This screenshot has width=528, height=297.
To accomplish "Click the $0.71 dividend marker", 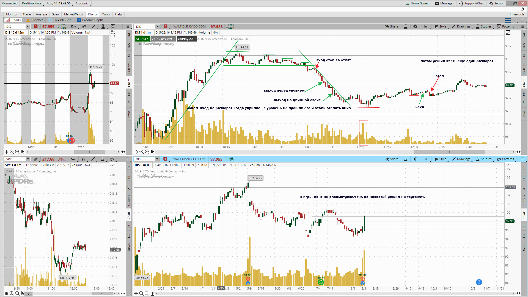I will (x=321, y=282).
